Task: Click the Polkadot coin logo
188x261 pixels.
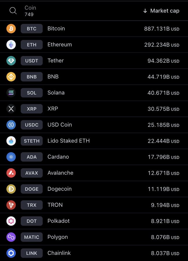Action: [11, 221]
